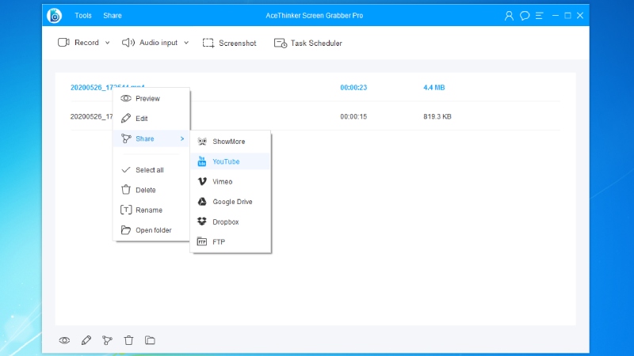Click the 4.4 MB file size

point(433,87)
